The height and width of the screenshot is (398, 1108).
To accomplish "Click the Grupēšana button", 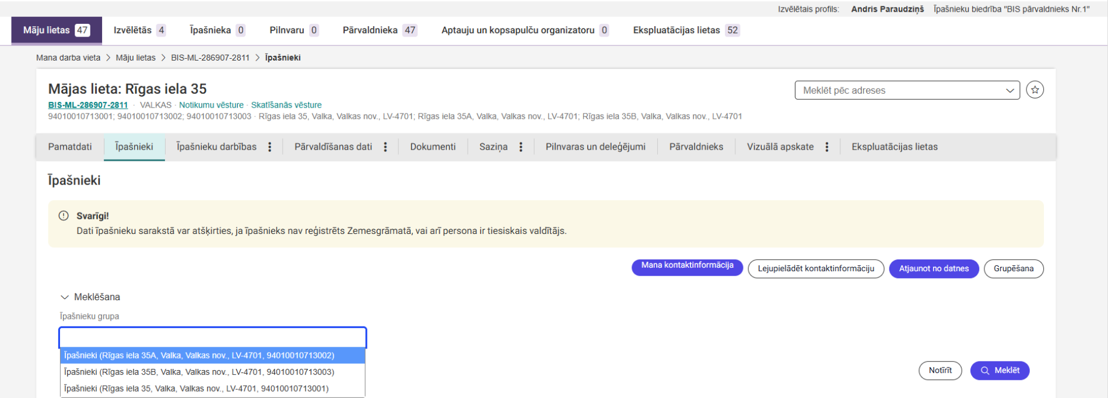I will [x=1014, y=269].
